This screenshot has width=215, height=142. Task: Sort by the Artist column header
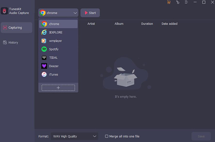pyautogui.click(x=91, y=24)
